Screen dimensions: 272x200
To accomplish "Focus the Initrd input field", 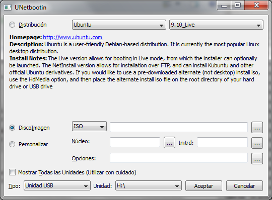I will pyautogui.click(x=223, y=142).
